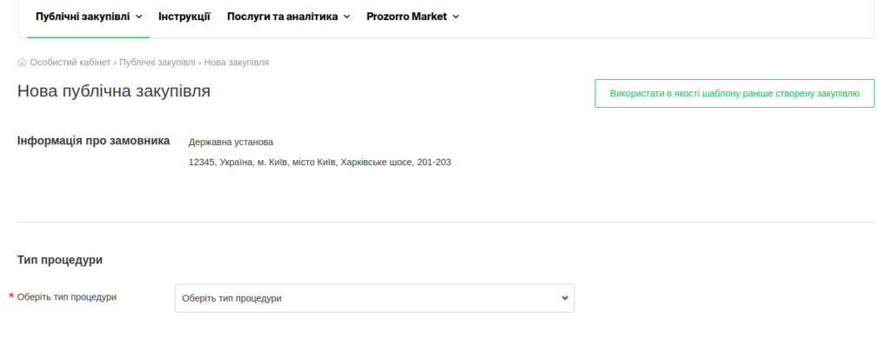Expand the Послуги та аналітика menu
891x352 pixels.
click(x=283, y=17)
